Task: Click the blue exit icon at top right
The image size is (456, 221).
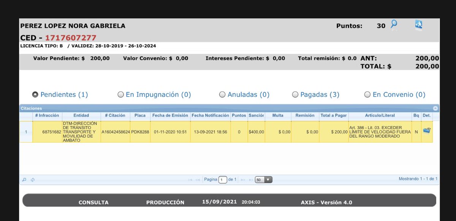Action: tap(418, 25)
